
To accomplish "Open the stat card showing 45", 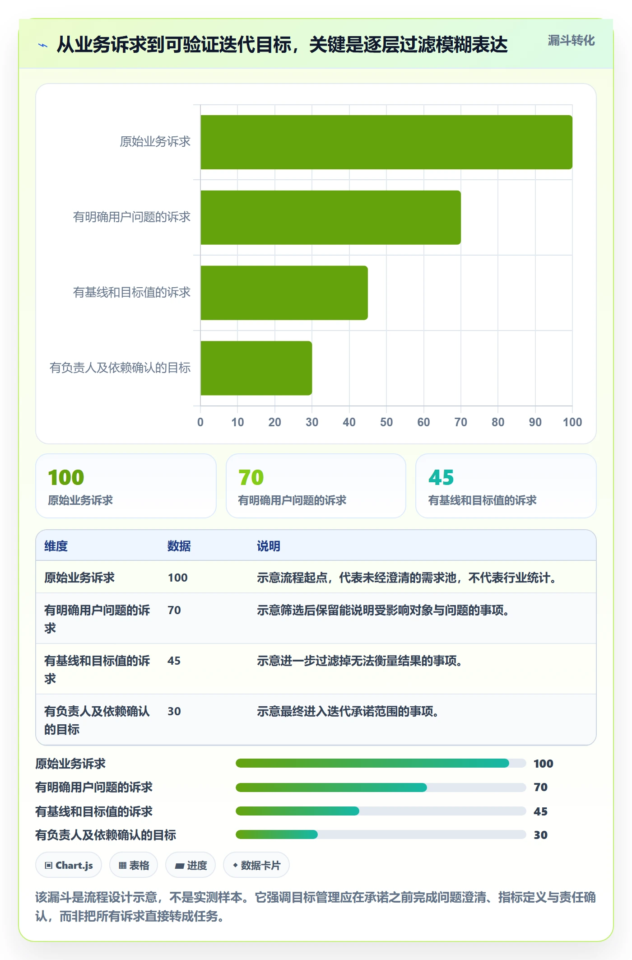I will tap(506, 486).
